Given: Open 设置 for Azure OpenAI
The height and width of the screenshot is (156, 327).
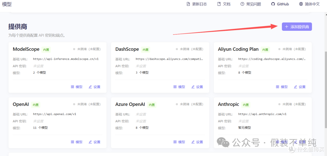Looking at the screenshot, I should click(197, 142).
